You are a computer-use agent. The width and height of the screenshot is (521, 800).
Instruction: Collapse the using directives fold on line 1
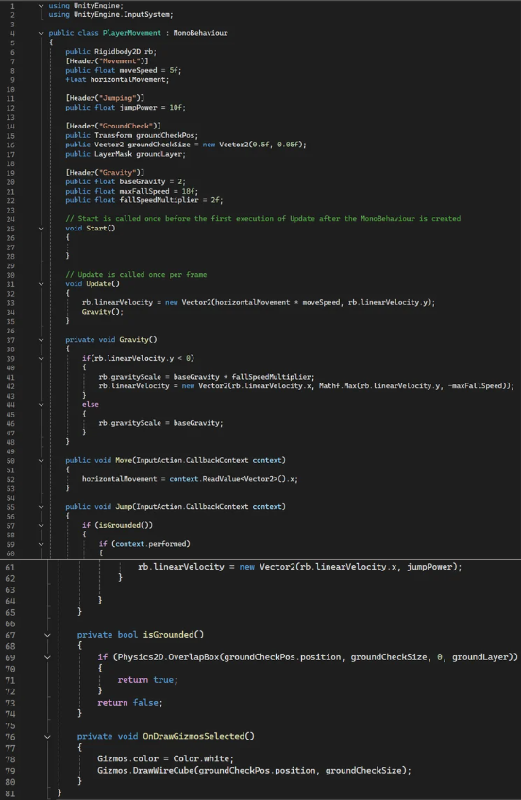pyautogui.click(x=41, y=6)
